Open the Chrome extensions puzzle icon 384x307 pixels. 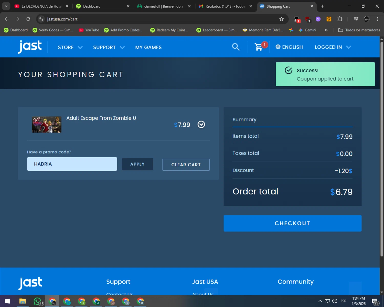click(x=340, y=19)
